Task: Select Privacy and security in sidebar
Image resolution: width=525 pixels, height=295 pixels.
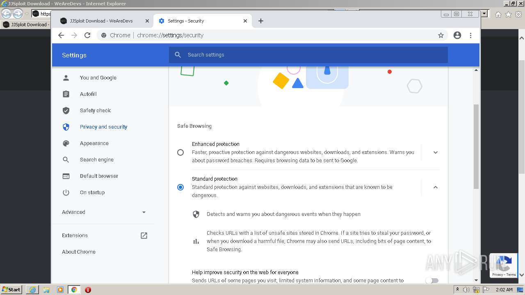Action: tap(103, 127)
